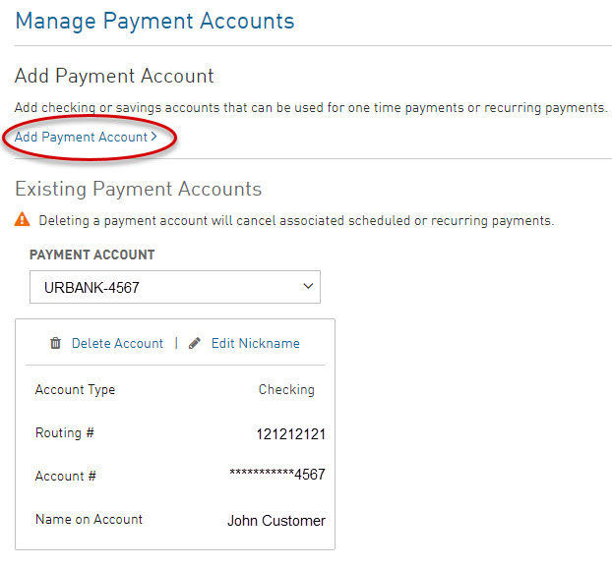Click the Add Payment Account section heading

tap(114, 76)
